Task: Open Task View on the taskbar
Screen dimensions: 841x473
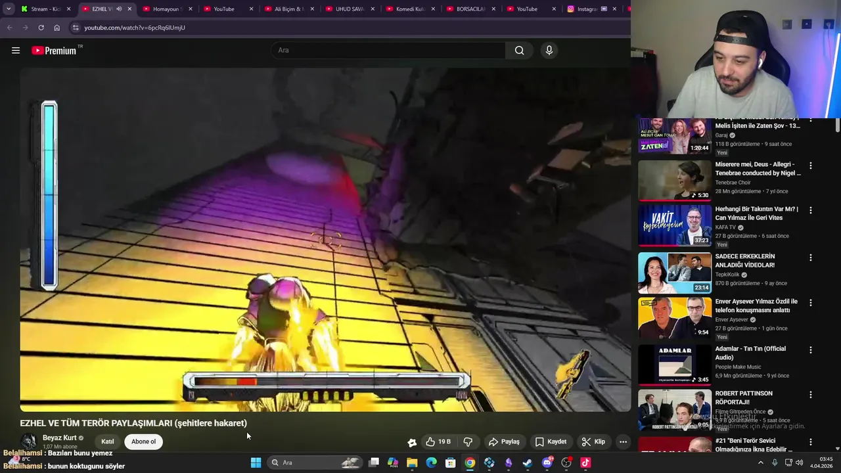Action: click(374, 462)
